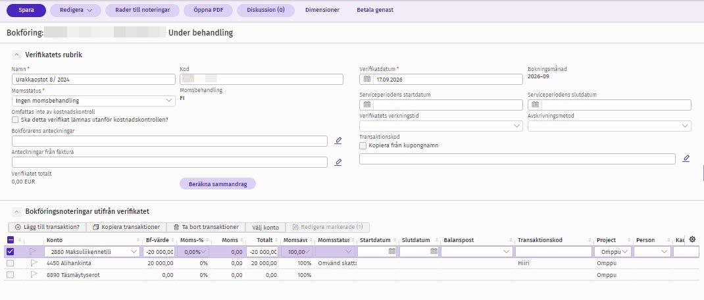The height and width of the screenshot is (300, 704).
Task: Check the 8890 Täsmäytyserot row checkbox
Action: [11, 275]
